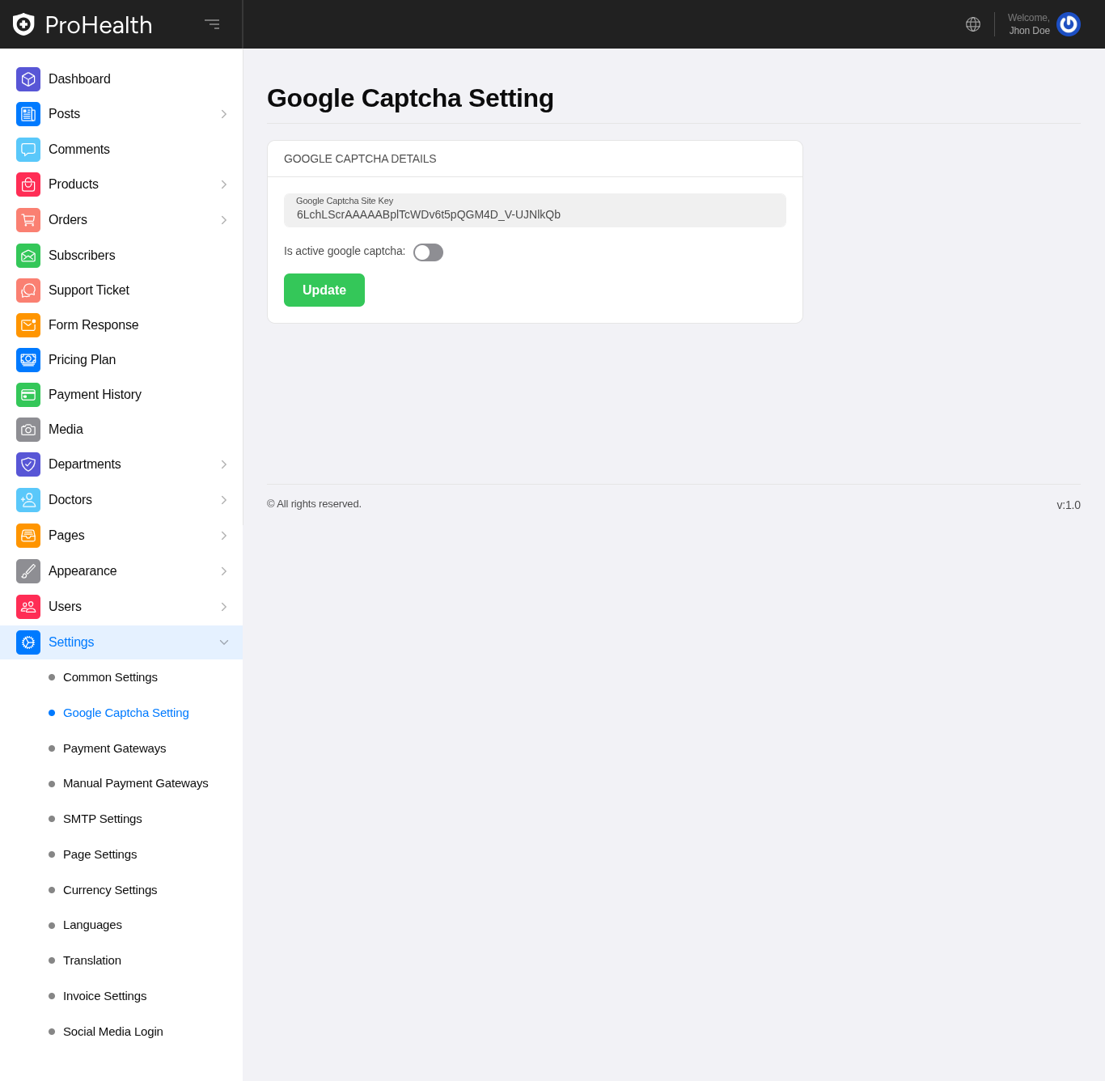Screen dimensions: 1105x1081
Task: Open Dashboard via its cube icon
Action: click(x=28, y=79)
